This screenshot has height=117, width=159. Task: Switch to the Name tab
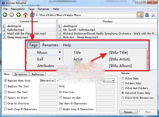point(7,74)
